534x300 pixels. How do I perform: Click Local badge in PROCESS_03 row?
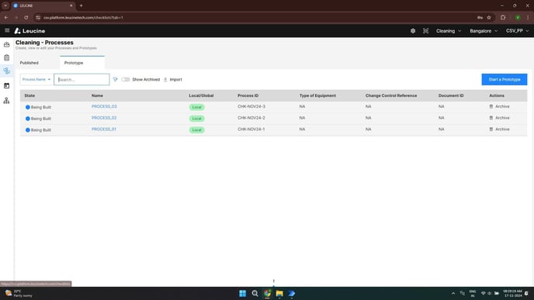tap(197, 107)
